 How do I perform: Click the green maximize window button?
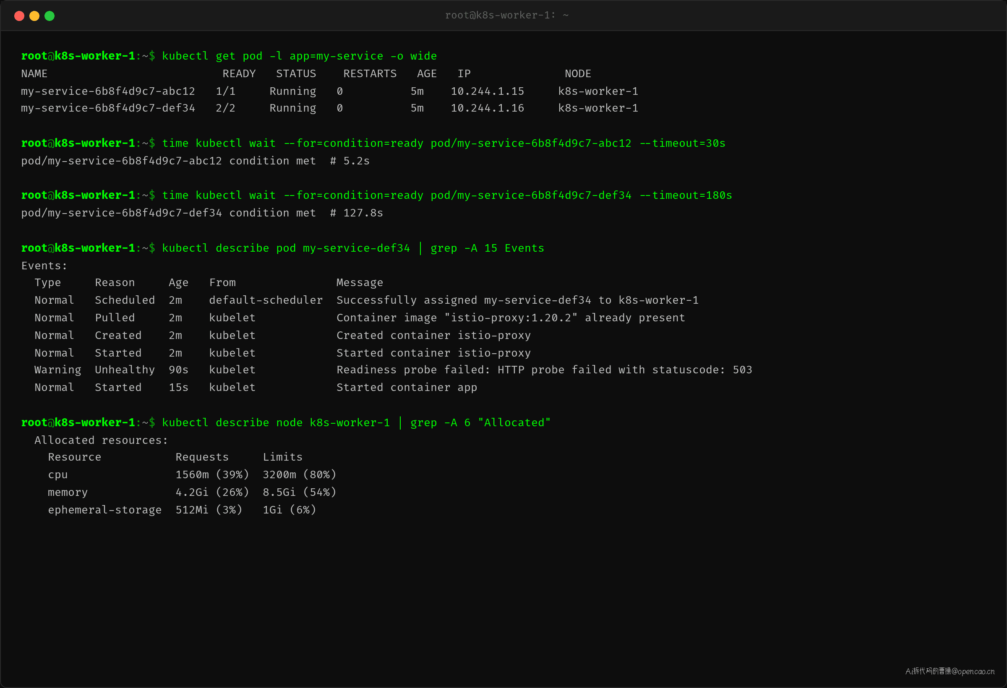50,16
